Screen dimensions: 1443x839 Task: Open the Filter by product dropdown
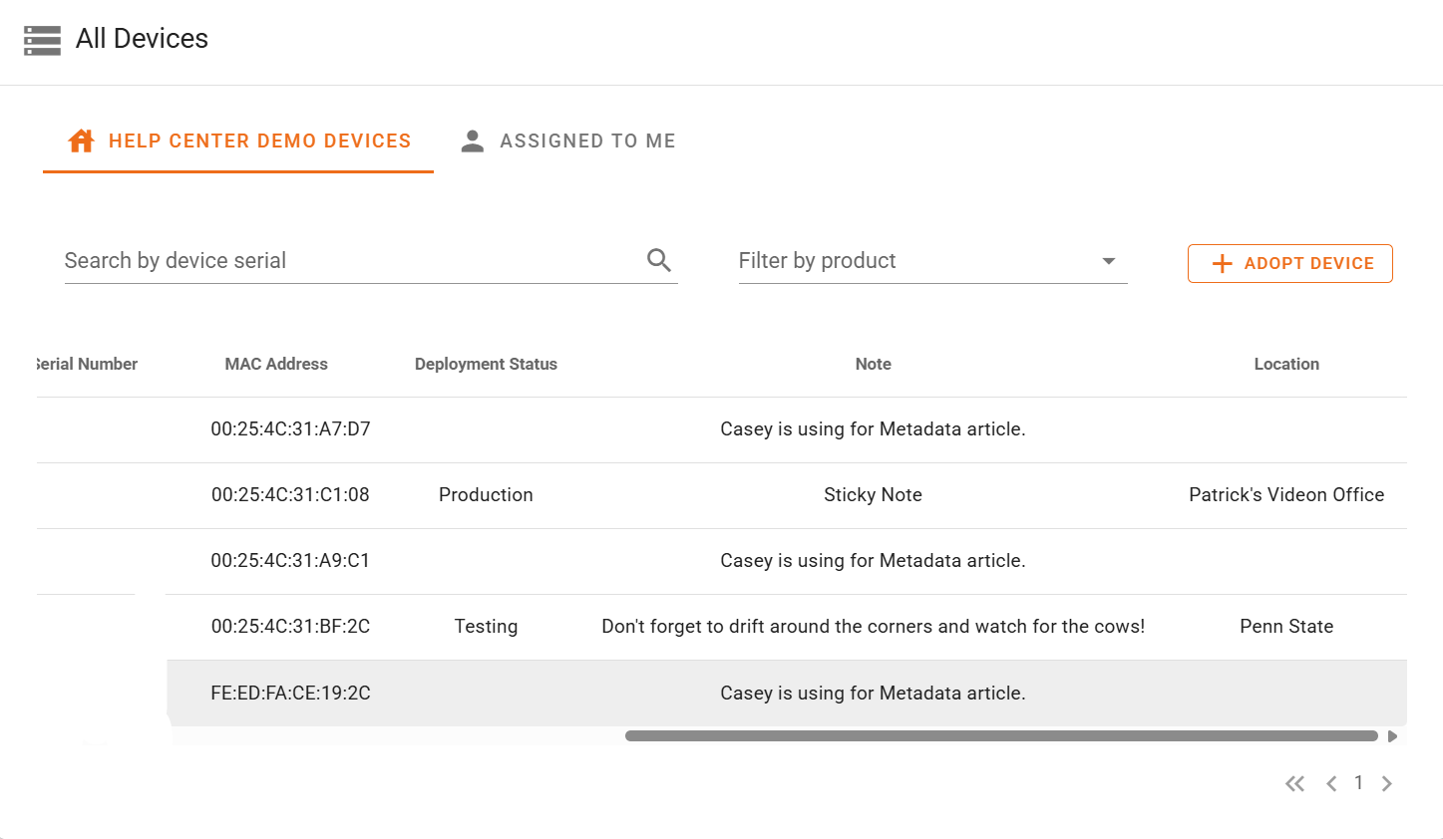click(x=932, y=260)
